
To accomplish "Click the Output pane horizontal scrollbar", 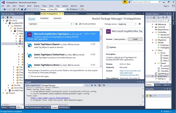I will point(48,105).
